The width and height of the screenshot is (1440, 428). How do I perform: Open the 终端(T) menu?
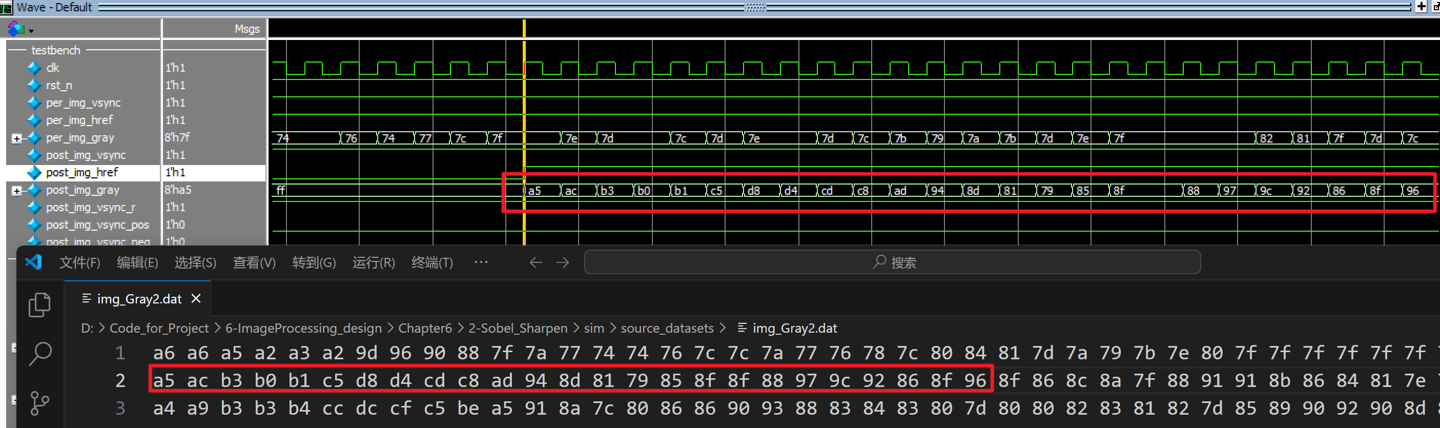[x=431, y=262]
